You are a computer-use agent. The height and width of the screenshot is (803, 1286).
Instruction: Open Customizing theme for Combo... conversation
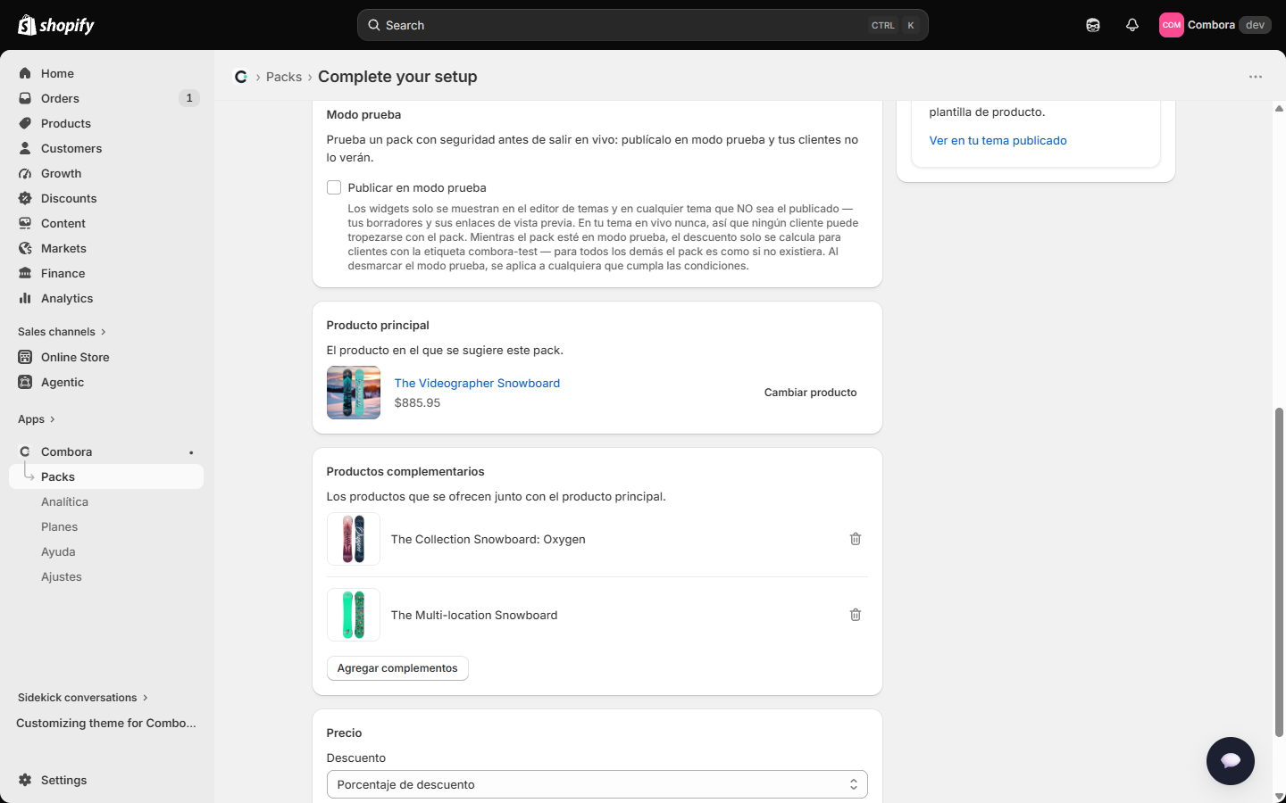click(106, 723)
